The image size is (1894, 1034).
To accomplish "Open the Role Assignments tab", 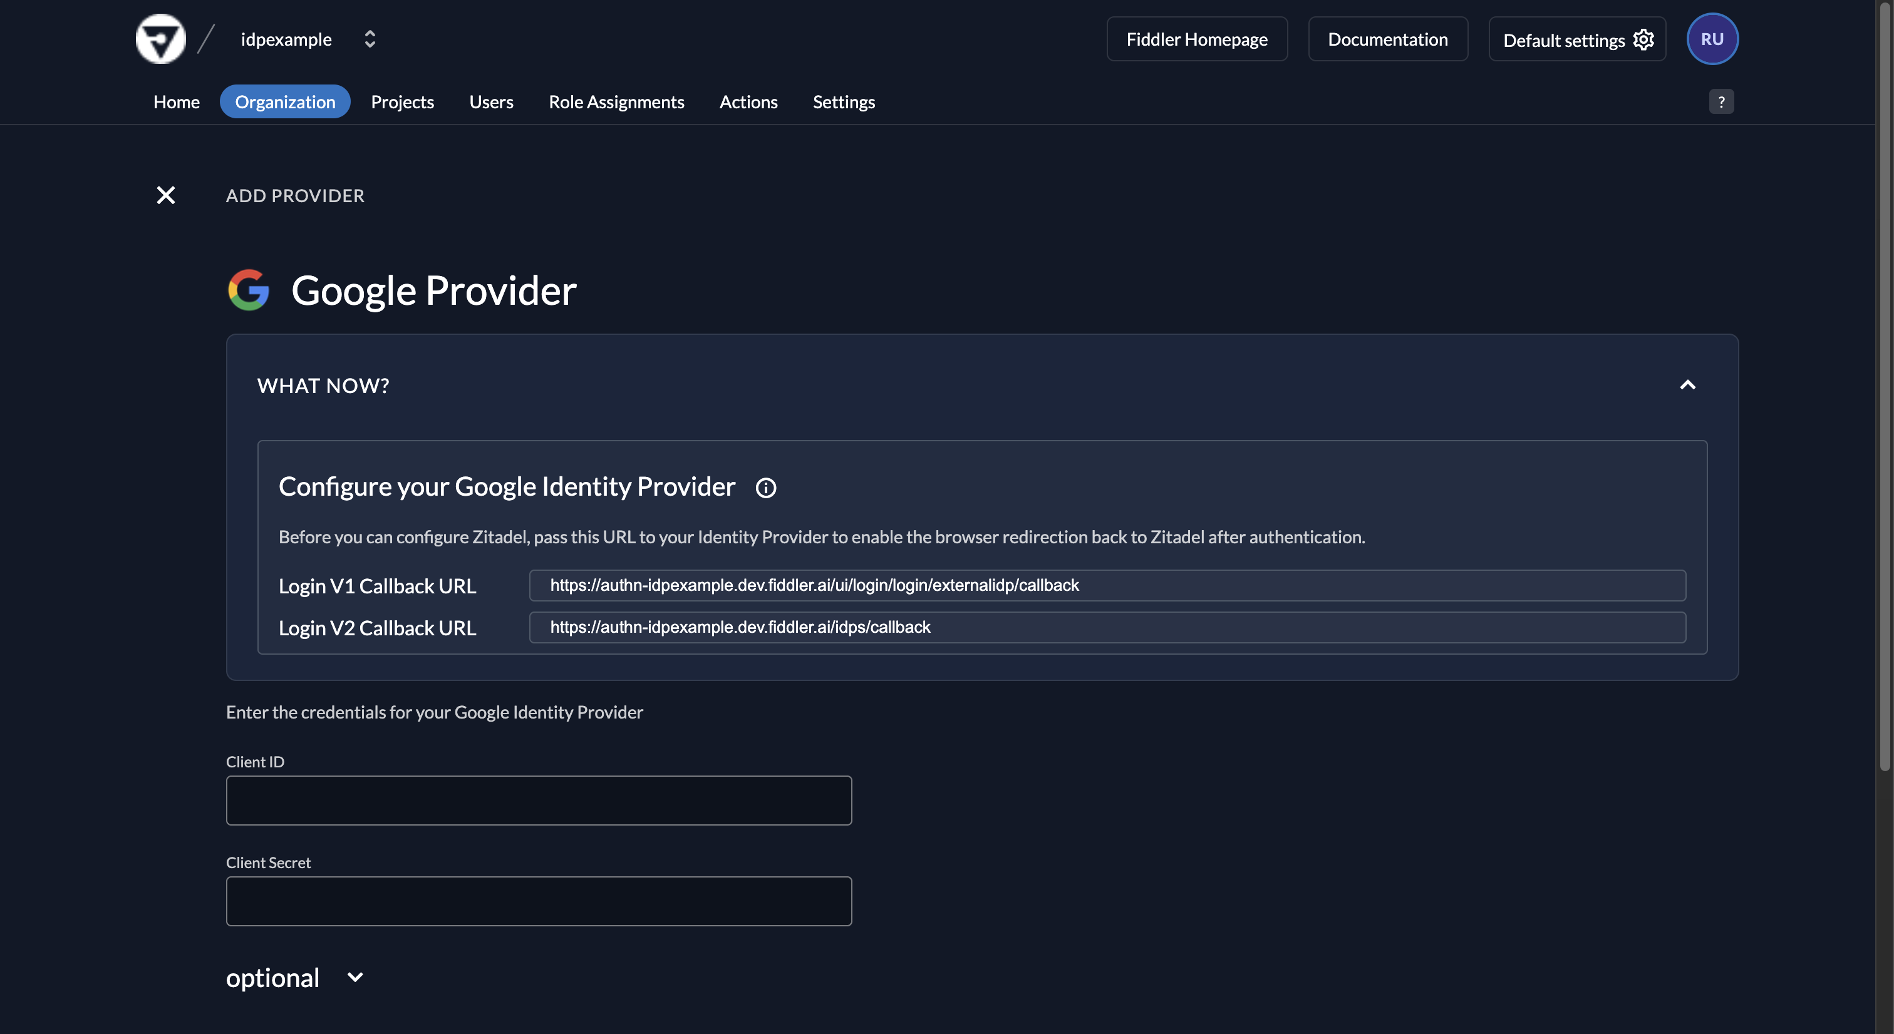I will (x=616, y=101).
